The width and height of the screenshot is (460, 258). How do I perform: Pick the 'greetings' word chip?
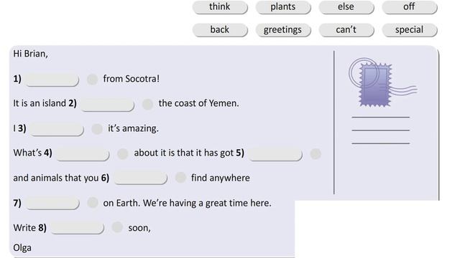pos(282,30)
